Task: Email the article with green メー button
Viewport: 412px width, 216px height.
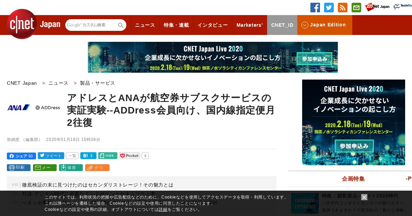Action: 45,168
